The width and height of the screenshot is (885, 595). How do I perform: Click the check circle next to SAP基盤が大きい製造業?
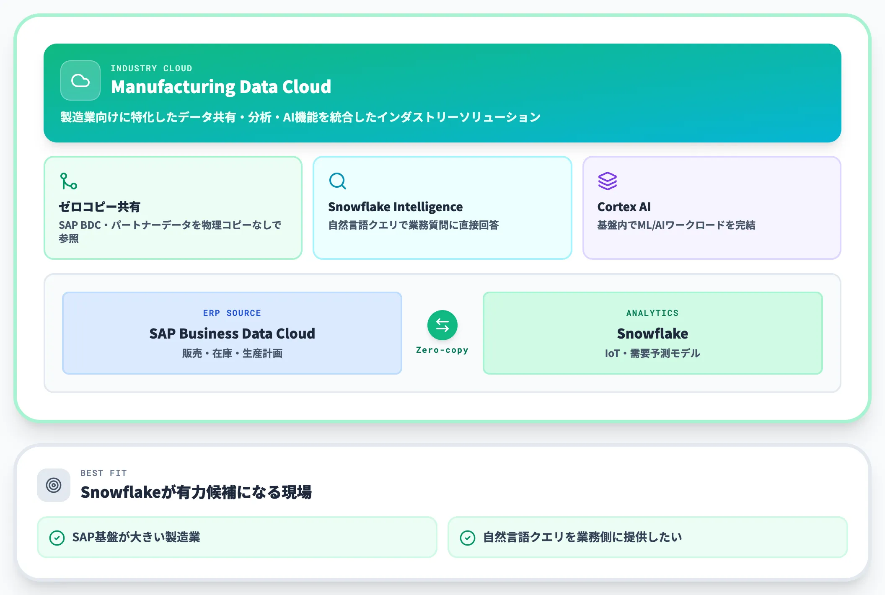[57, 538]
